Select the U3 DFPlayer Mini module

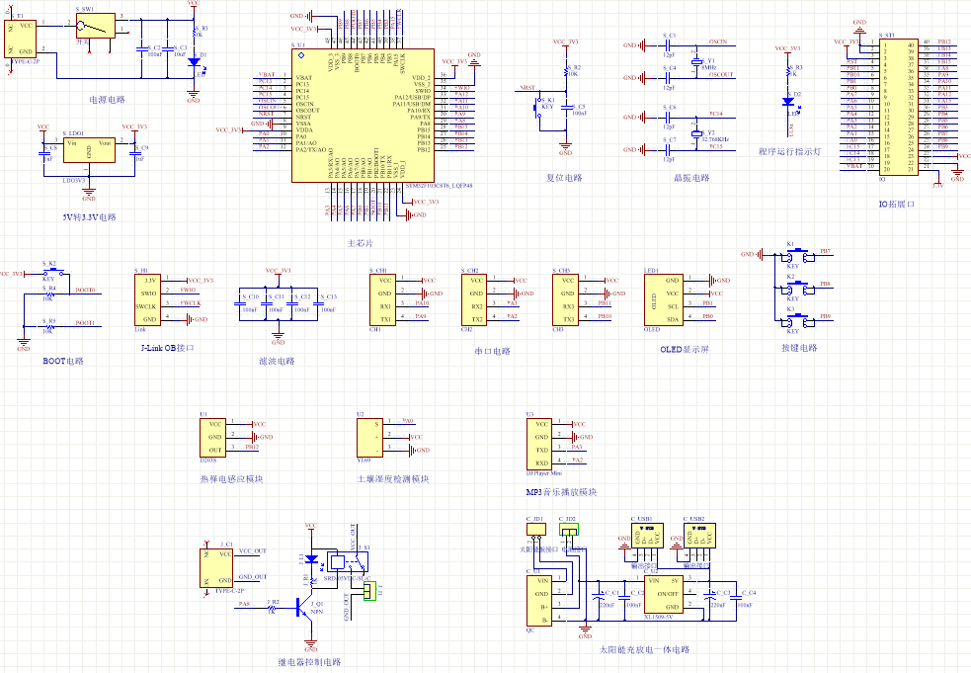(539, 444)
